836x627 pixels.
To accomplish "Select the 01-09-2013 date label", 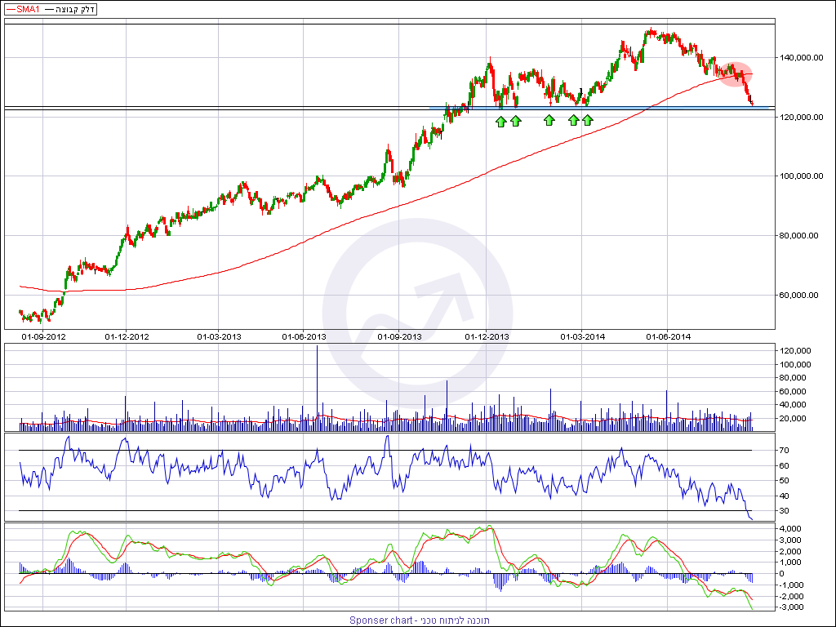I will [399, 336].
